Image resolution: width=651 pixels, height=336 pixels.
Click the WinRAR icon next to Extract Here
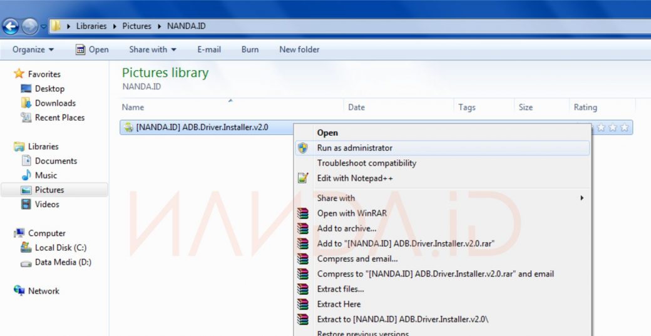[303, 304]
